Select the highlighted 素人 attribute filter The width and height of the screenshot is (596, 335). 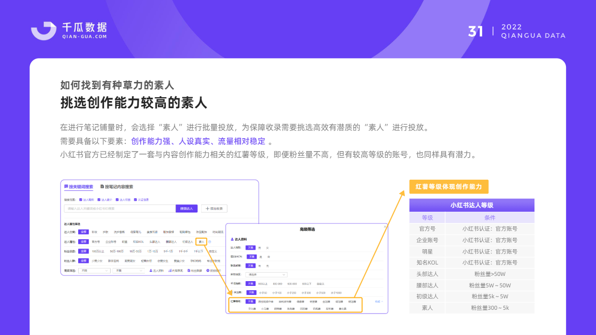(x=201, y=242)
